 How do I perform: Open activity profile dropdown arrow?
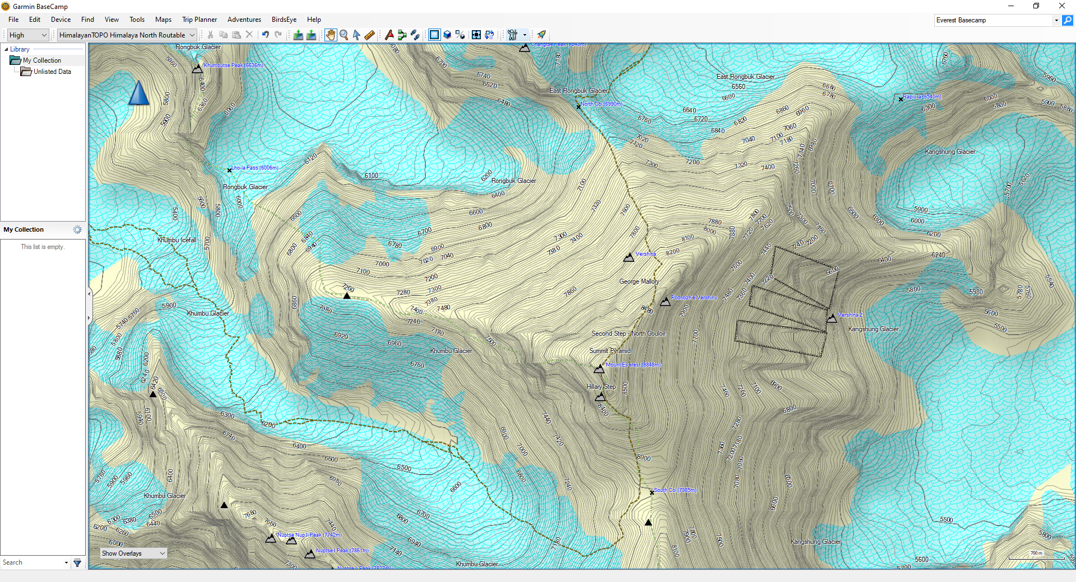point(525,35)
